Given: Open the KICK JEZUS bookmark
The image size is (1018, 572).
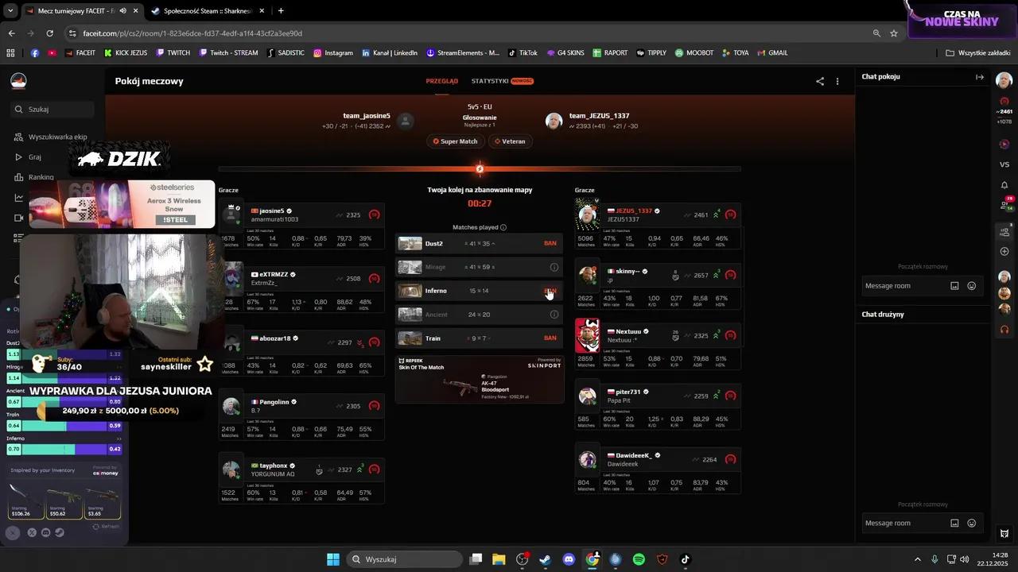Looking at the screenshot, I should (126, 53).
